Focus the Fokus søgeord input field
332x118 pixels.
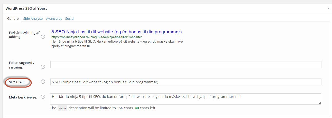click(x=186, y=64)
